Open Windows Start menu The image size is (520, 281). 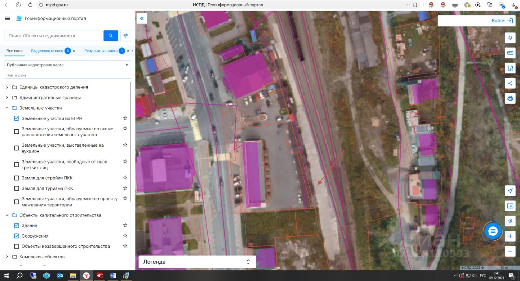[6, 276]
